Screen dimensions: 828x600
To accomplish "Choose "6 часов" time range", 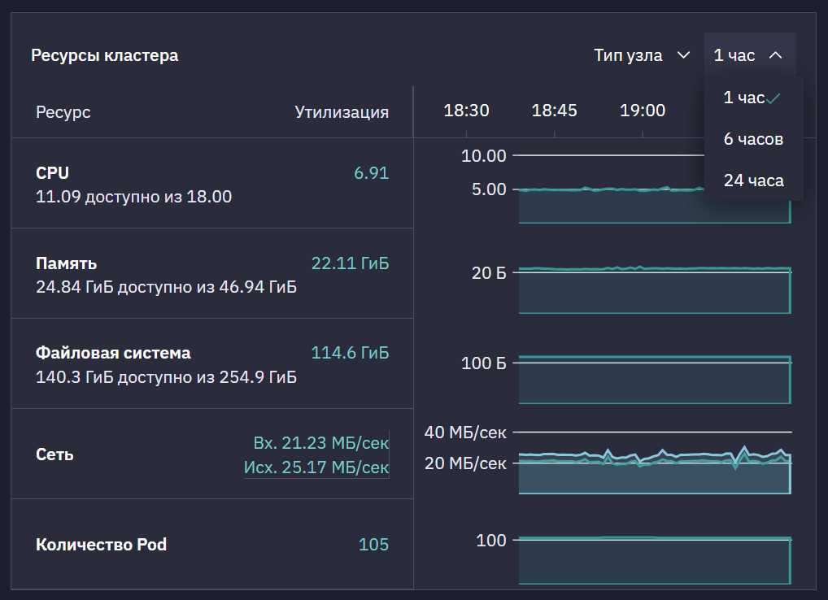I will [x=753, y=139].
